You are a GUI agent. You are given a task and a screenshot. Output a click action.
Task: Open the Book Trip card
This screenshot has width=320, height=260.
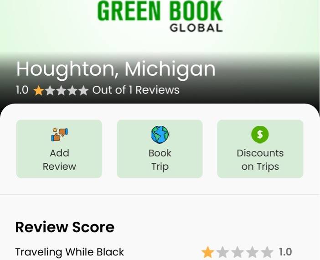pos(160,149)
